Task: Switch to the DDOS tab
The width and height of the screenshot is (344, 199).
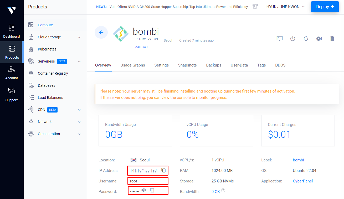Action: click(280, 65)
